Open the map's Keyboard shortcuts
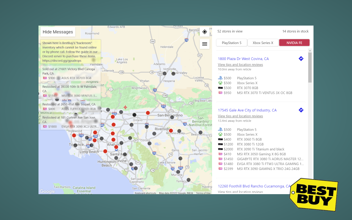Screen dimensions: 352x220 tap(145, 193)
